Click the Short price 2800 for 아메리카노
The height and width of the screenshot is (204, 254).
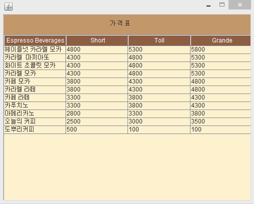click(97, 113)
